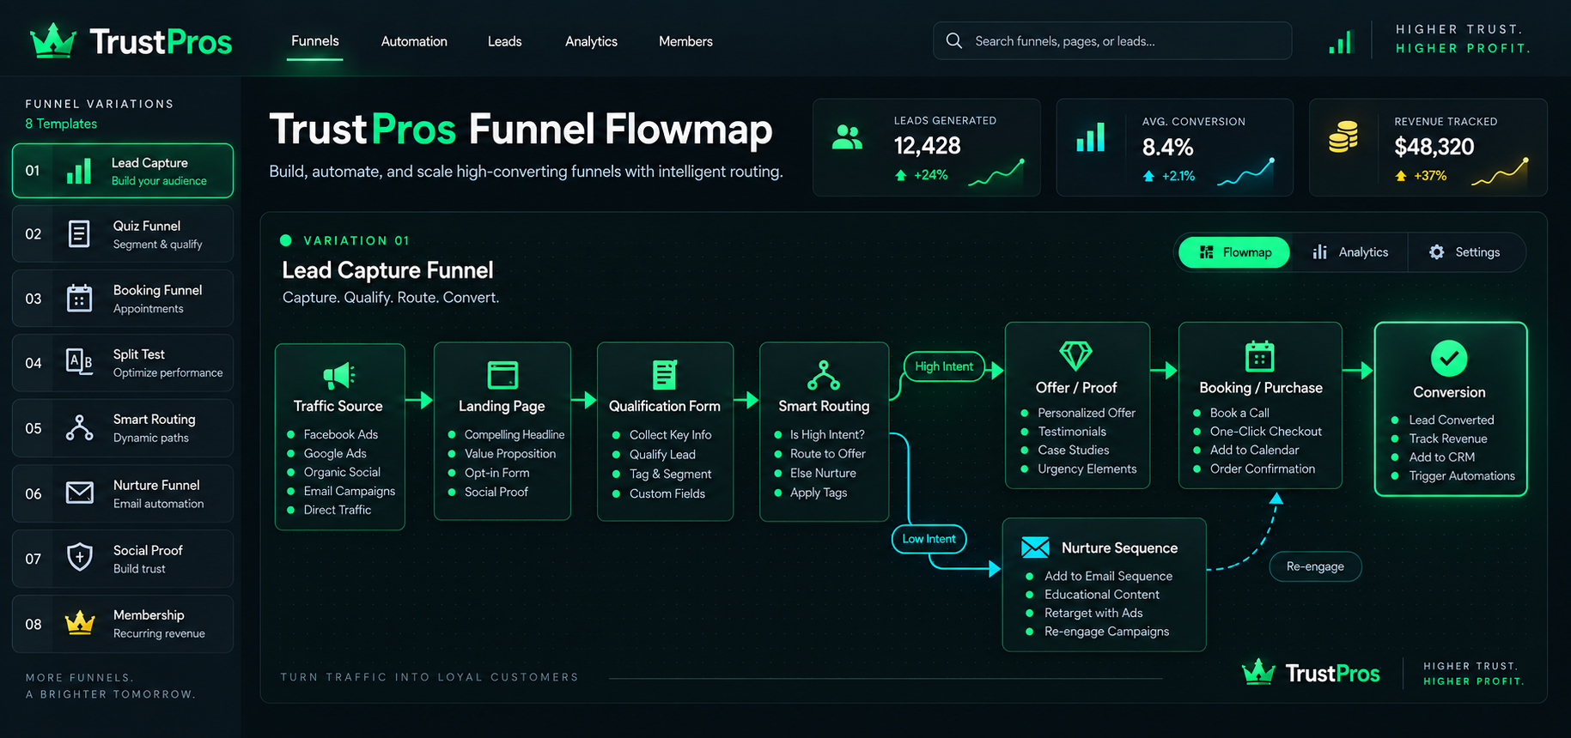Click the calendar icon in Booking / Purchase
Screen dimensions: 1571x738
1259,355
